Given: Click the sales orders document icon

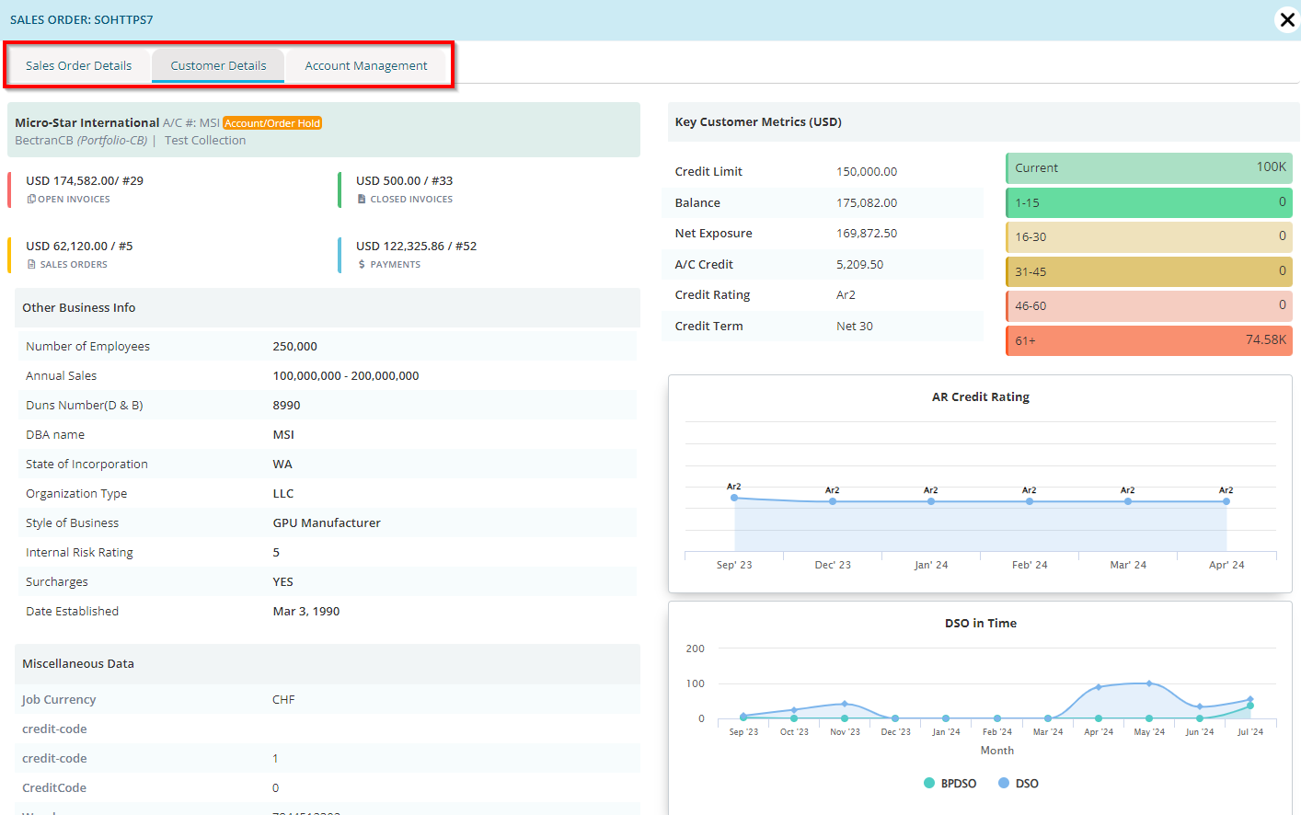Looking at the screenshot, I should click(x=31, y=264).
